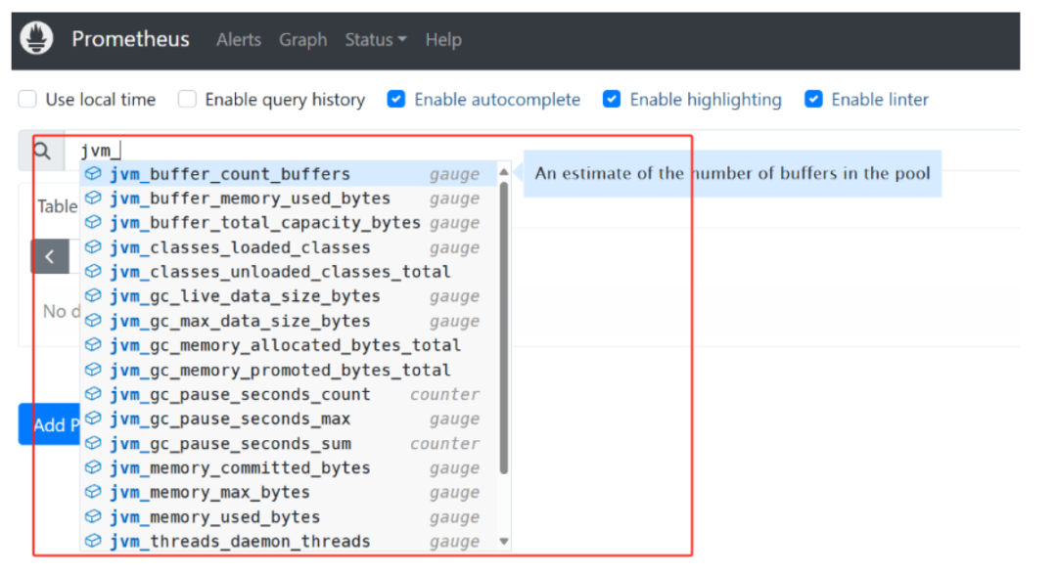This screenshot has height=574, width=1057.
Task: Click metric icon beside jvm_gc_pause_seconds_sum
Action: tap(93, 443)
